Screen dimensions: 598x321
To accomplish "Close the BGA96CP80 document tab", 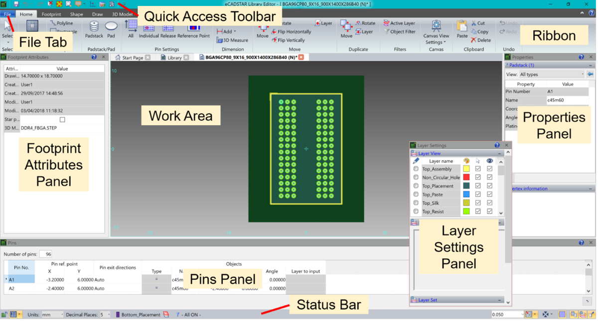I will [x=301, y=57].
